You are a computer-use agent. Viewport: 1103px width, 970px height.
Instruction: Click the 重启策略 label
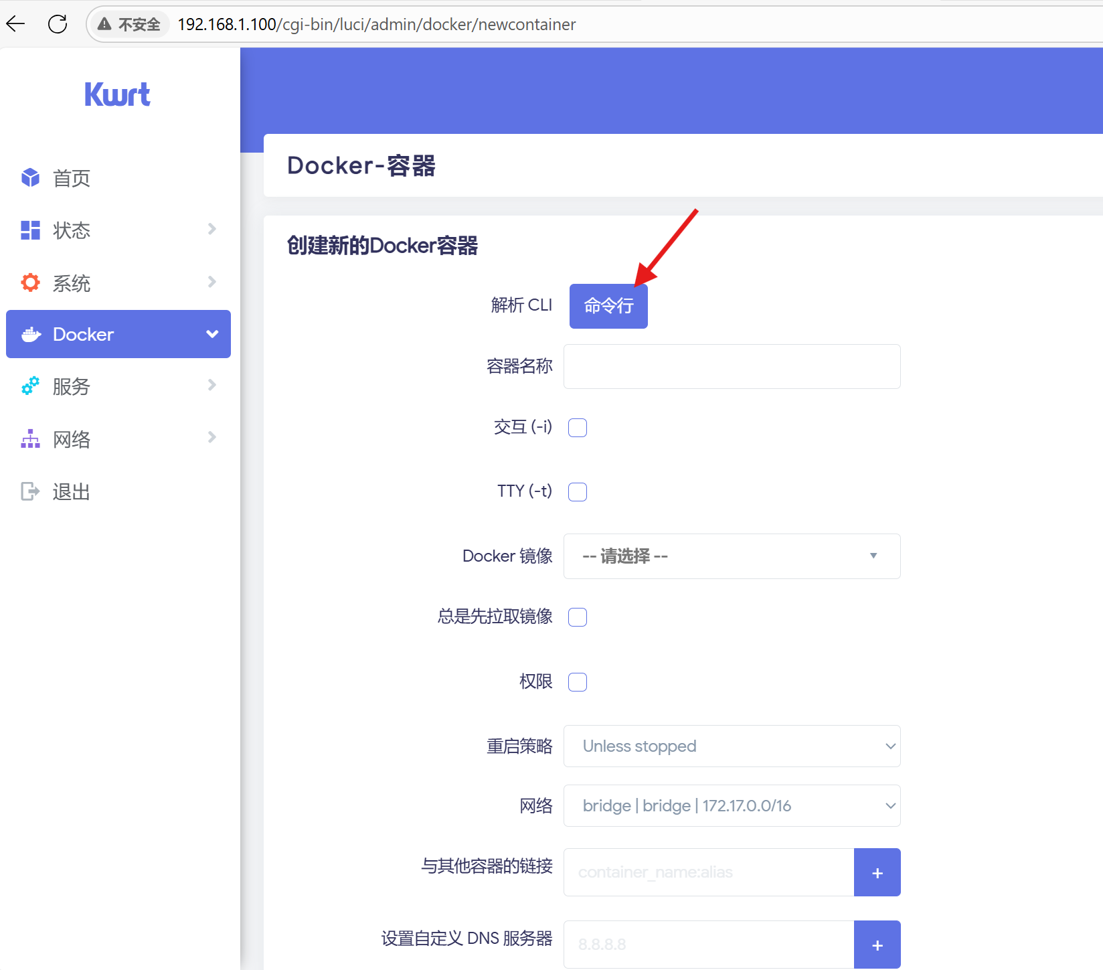[520, 746]
